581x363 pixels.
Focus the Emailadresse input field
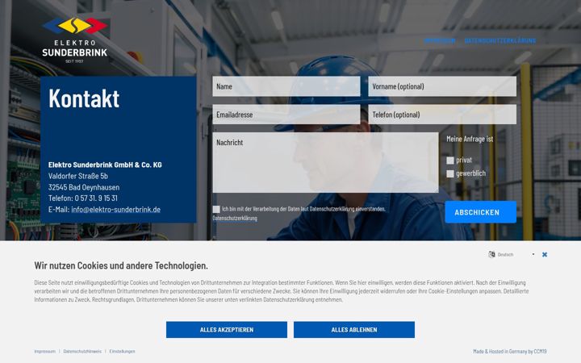point(286,115)
